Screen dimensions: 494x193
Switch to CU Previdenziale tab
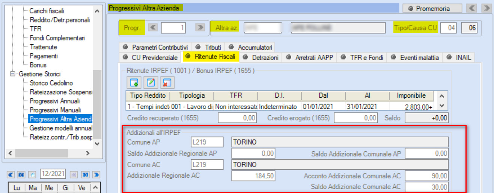(150, 57)
